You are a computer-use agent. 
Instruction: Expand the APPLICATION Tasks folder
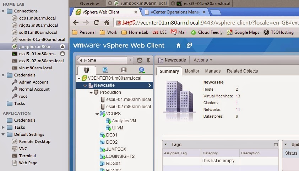click(3, 127)
